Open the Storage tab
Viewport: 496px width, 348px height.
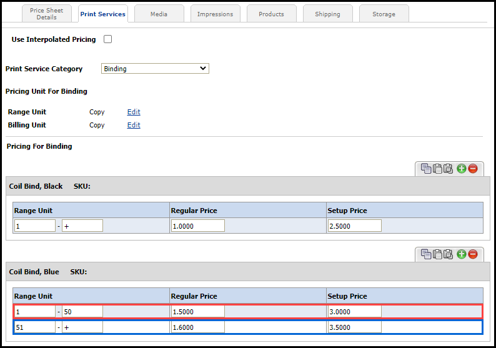[x=384, y=14]
